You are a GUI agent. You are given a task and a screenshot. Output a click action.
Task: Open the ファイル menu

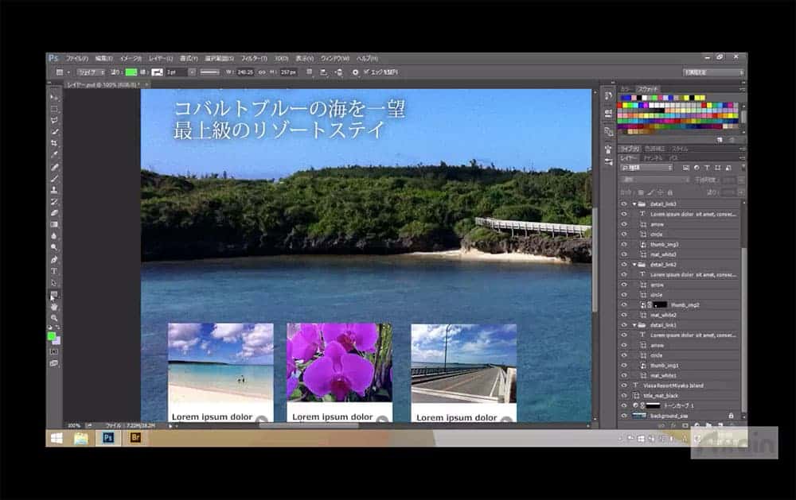click(76, 58)
